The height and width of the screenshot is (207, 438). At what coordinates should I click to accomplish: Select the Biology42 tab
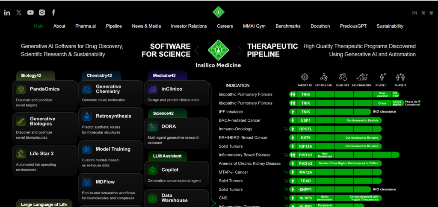(x=36, y=76)
